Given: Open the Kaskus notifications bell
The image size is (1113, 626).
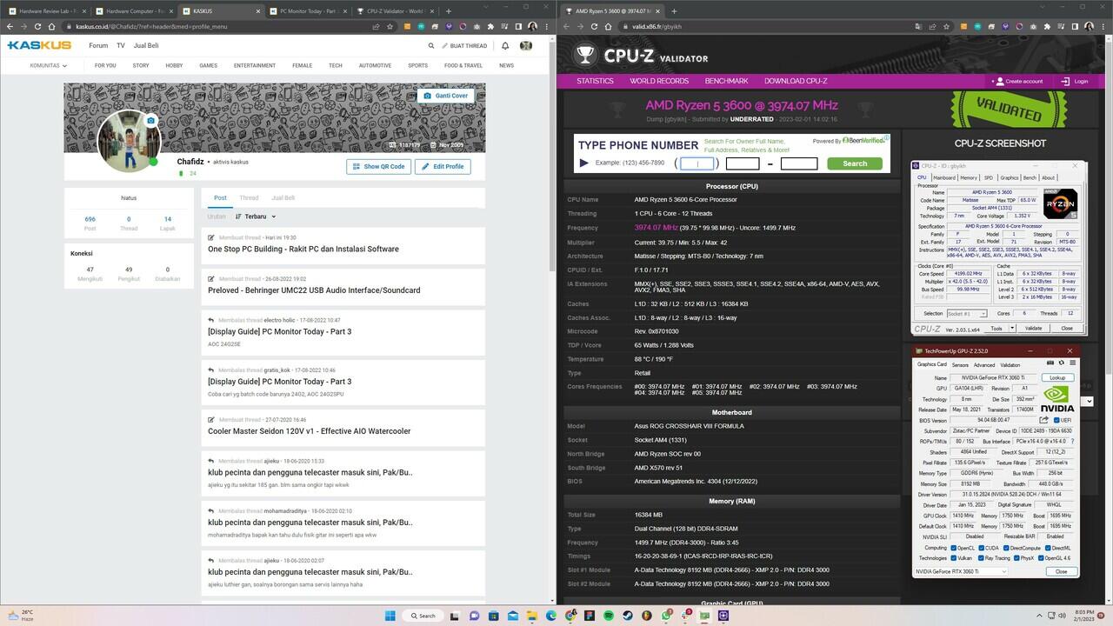Looking at the screenshot, I should 505,45.
